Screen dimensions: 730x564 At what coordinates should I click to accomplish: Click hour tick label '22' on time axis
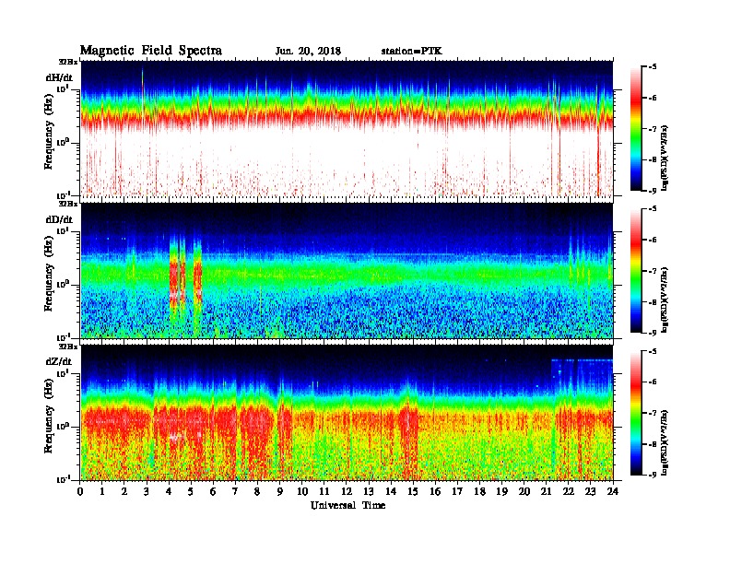(569, 491)
